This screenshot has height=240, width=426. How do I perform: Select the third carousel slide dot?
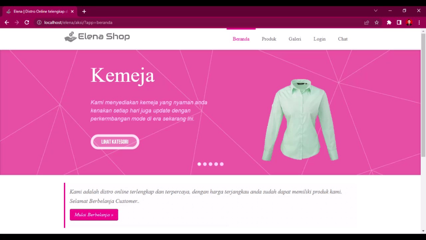(210, 164)
